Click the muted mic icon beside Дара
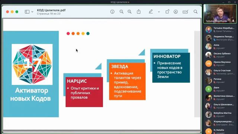The height and width of the screenshot is (134, 238). click(x=215, y=91)
